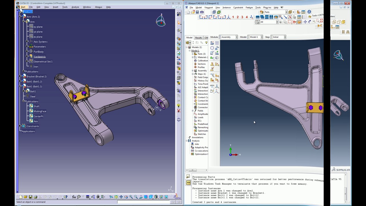Click Abaqus pan view icon
The width and height of the screenshot is (366, 206).
point(305,22)
